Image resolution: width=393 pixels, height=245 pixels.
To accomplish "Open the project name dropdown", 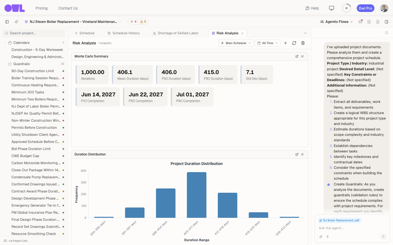I will coord(73,22).
